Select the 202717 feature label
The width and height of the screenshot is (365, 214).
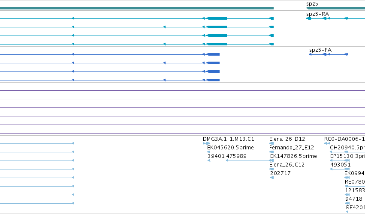[280, 173]
